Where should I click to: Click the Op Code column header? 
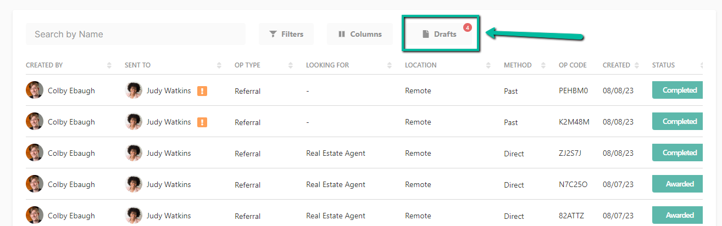click(x=573, y=65)
